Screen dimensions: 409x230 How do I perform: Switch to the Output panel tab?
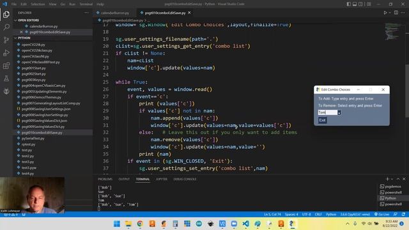(x=124, y=179)
